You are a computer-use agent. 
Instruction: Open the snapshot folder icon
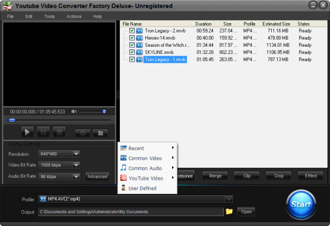100,132
